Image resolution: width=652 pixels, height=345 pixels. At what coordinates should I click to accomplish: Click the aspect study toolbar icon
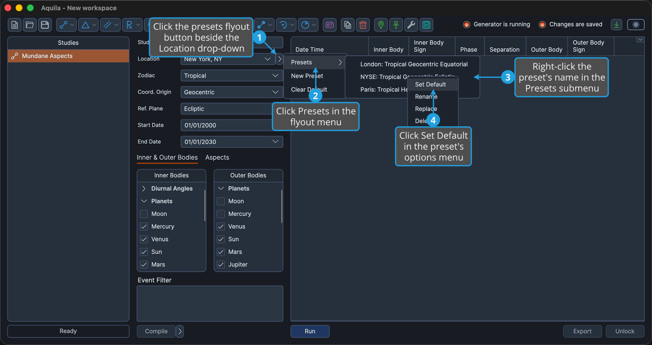click(63, 25)
